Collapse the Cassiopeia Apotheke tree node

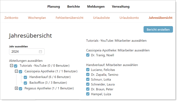[17, 71]
